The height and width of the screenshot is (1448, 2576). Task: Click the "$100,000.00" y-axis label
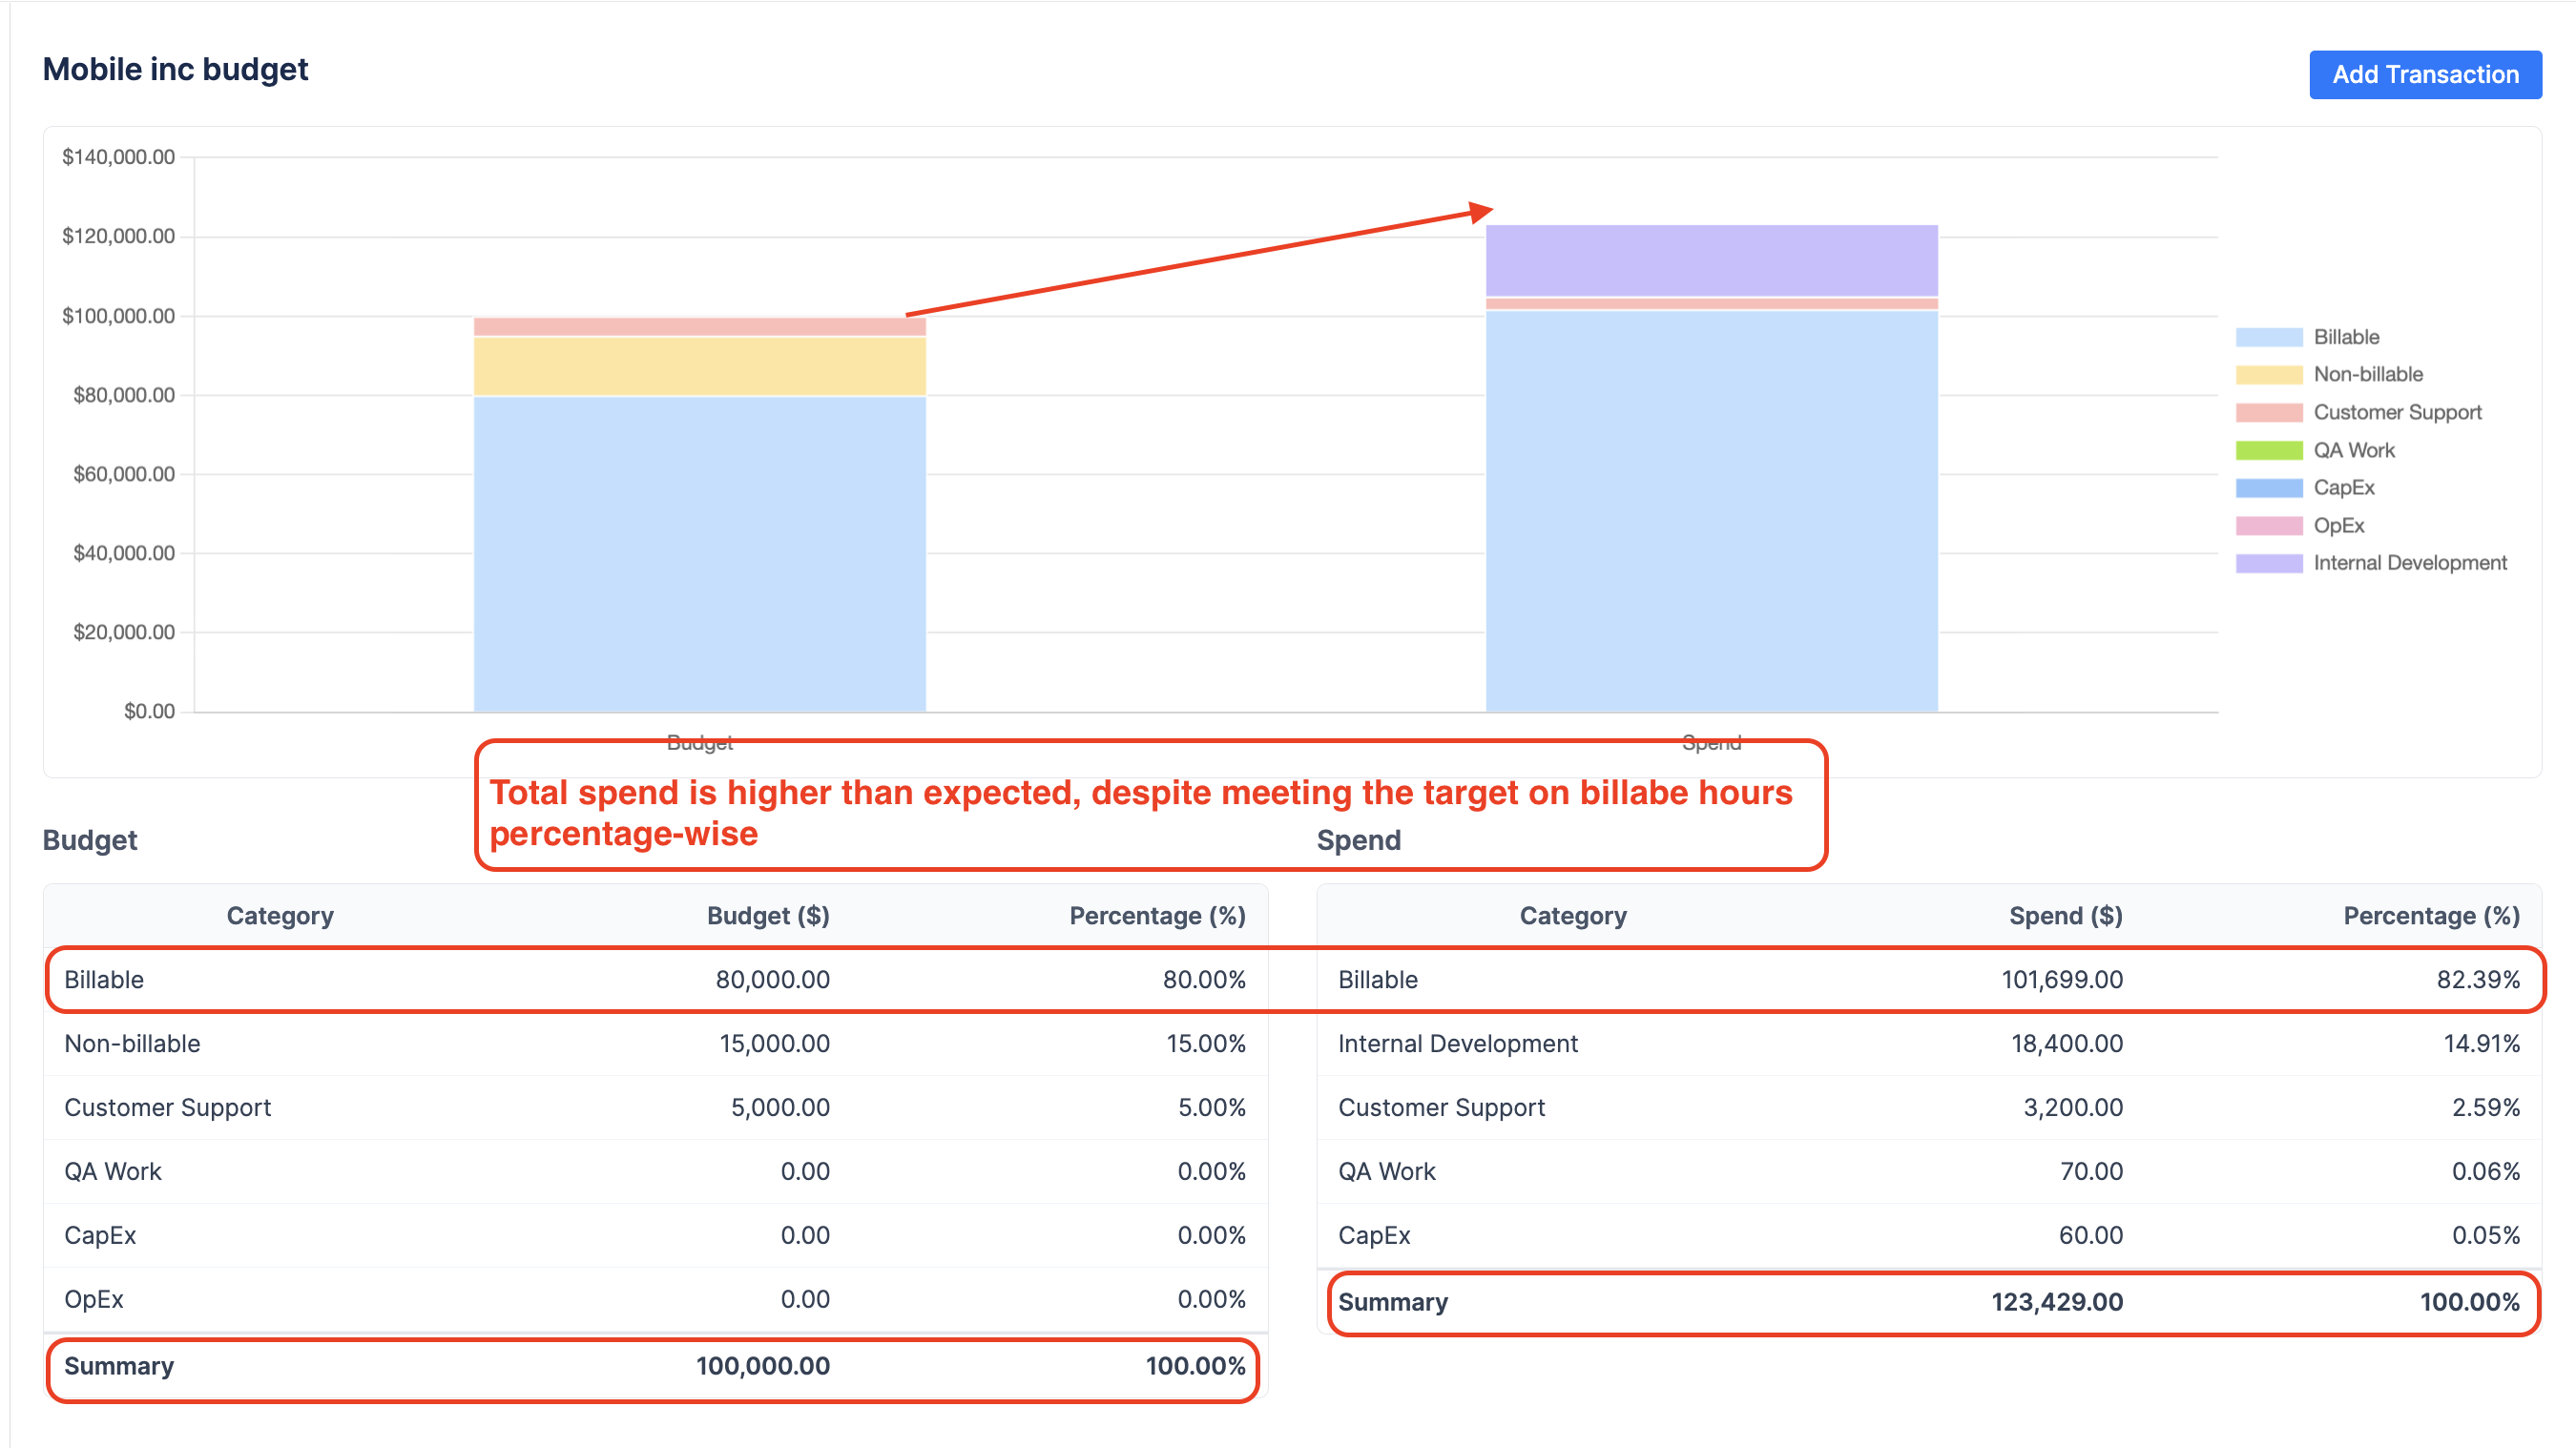point(118,316)
